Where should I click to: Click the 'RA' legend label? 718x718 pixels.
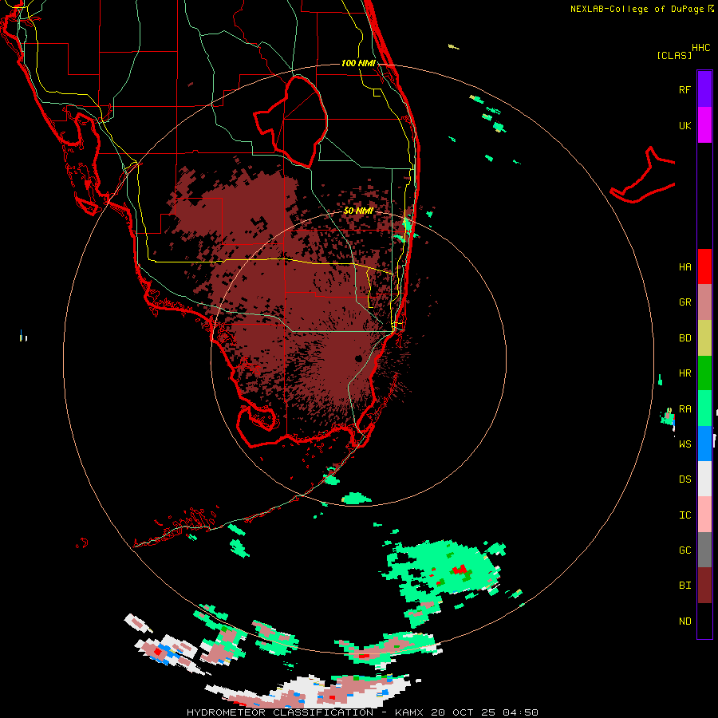tap(684, 409)
